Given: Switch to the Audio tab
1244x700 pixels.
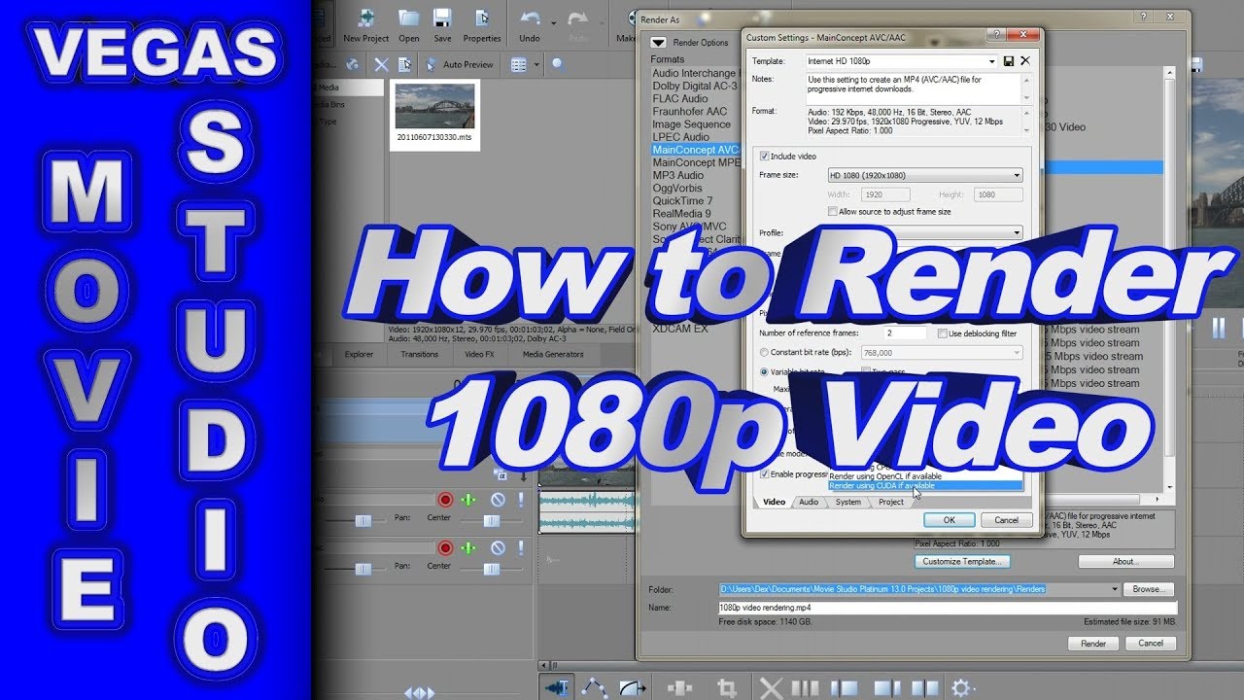Looking at the screenshot, I should [809, 503].
